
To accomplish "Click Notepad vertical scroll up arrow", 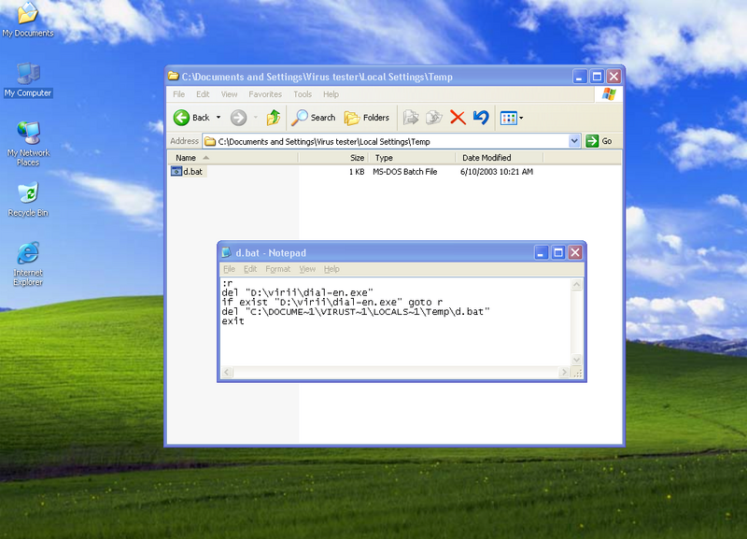I will click(x=576, y=285).
